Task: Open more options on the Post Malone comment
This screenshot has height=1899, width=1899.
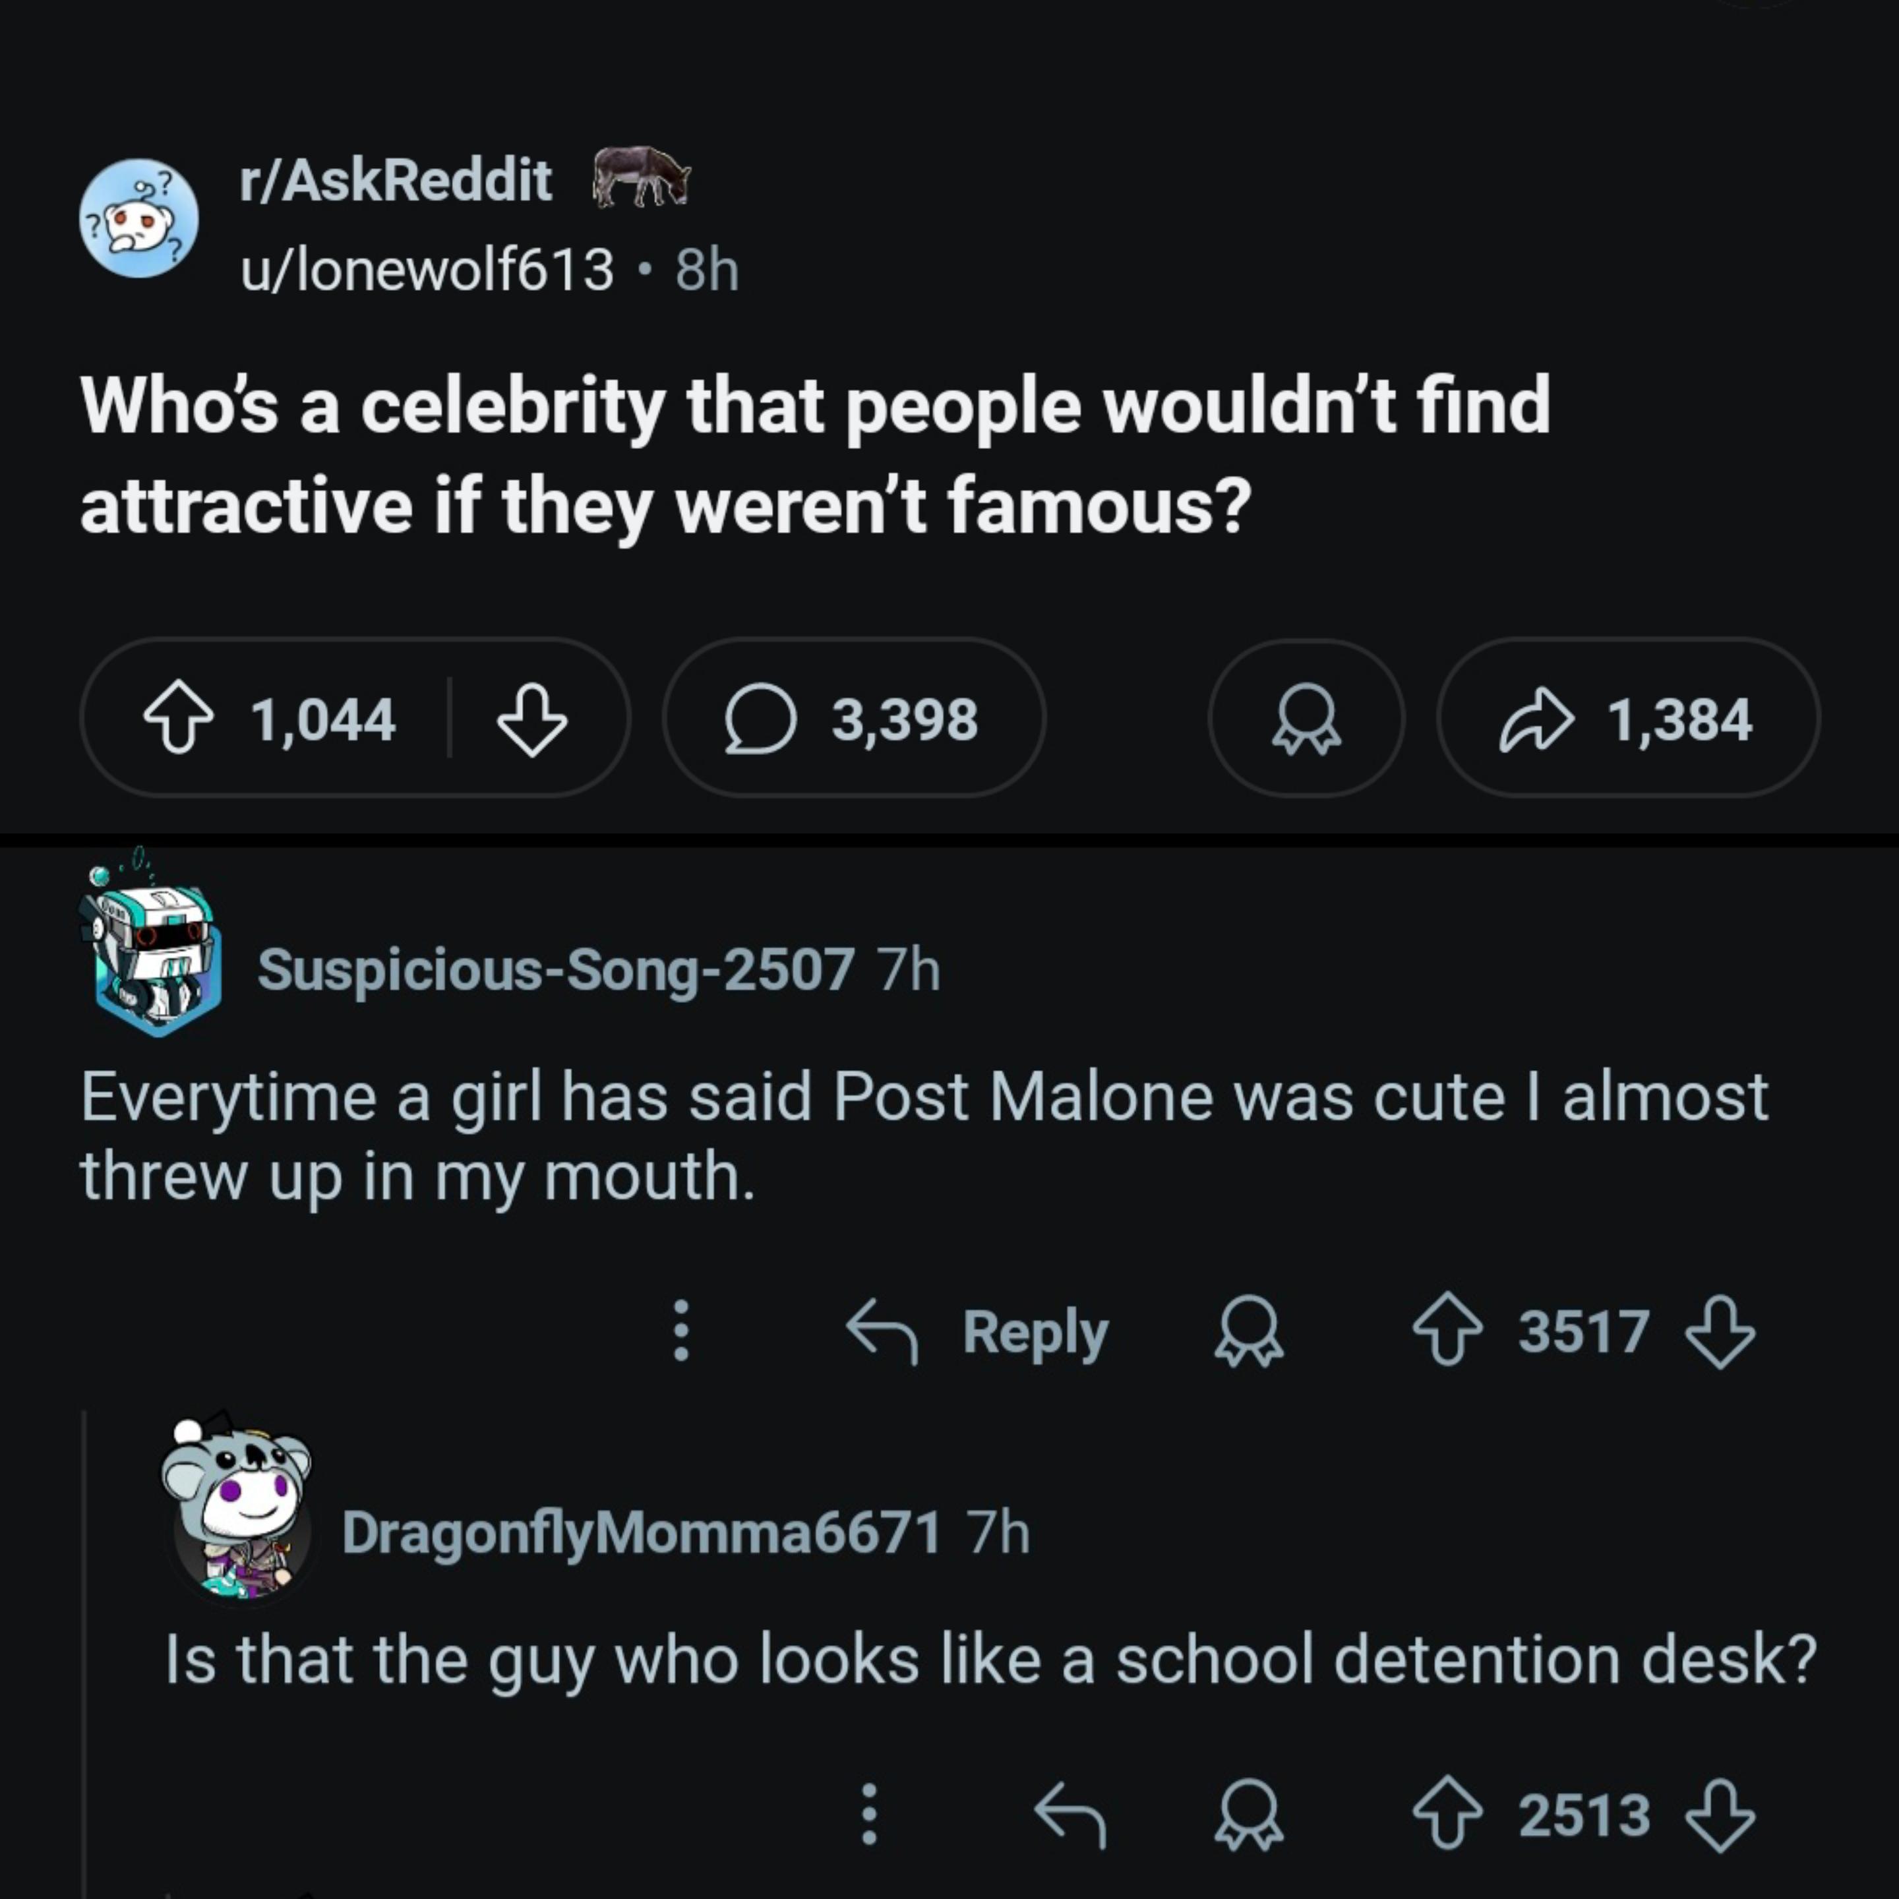Action: tap(681, 1331)
